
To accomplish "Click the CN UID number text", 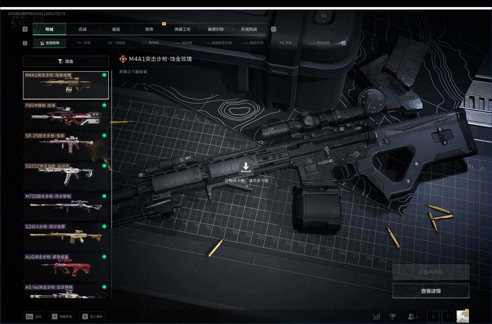I will click(x=37, y=14).
